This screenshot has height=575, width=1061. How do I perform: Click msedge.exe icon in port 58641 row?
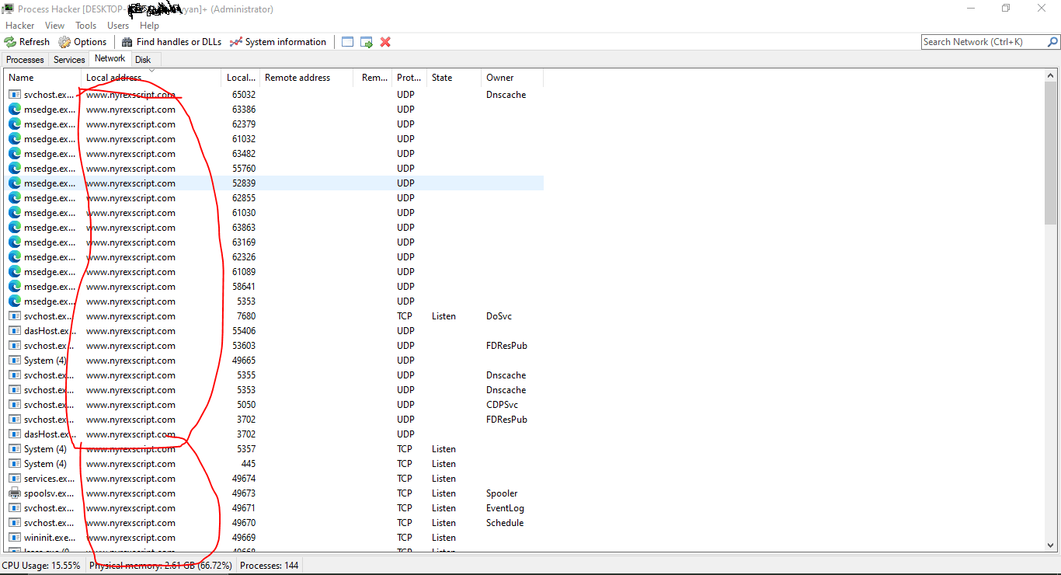(x=15, y=287)
